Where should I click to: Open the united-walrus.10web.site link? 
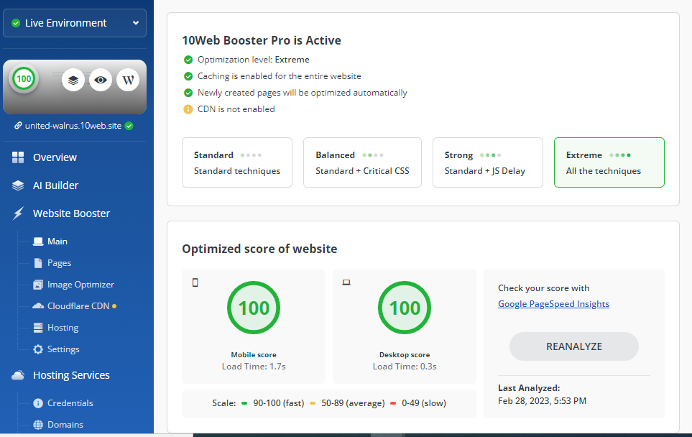(73, 126)
